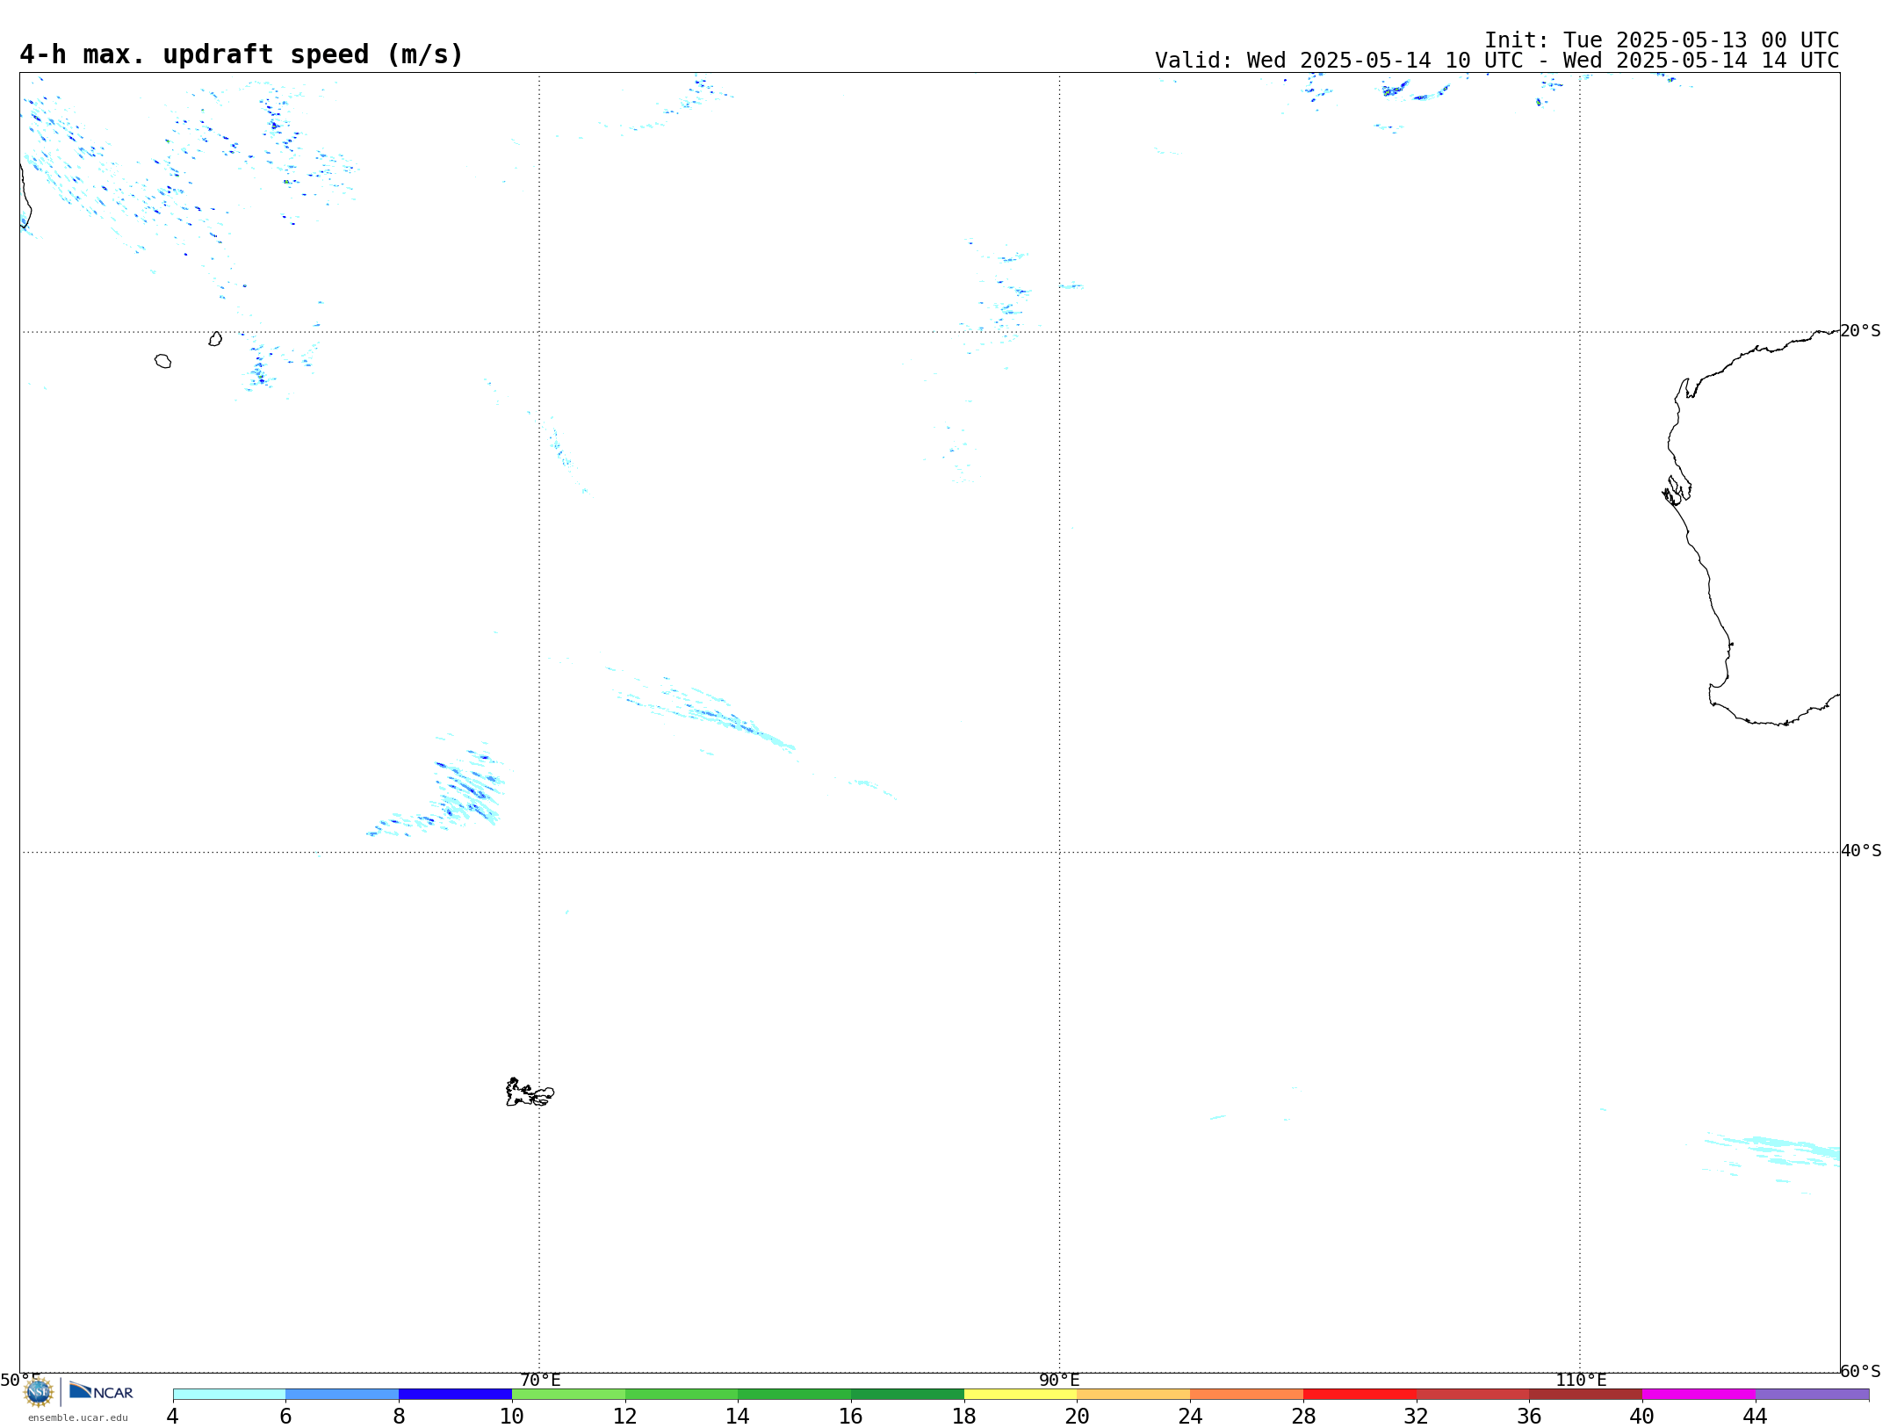Pick the green 12–14 colorbar segment
The image size is (1897, 1428).
[x=682, y=1394]
